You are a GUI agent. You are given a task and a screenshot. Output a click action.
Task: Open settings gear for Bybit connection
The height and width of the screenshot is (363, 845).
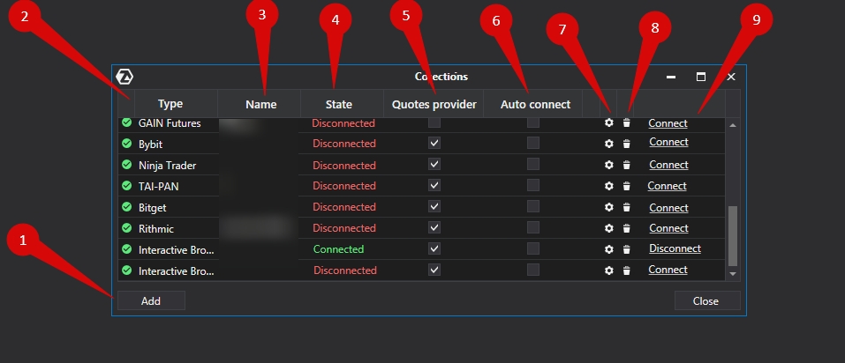[608, 144]
